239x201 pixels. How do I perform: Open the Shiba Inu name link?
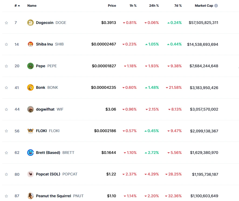[x=44, y=44]
